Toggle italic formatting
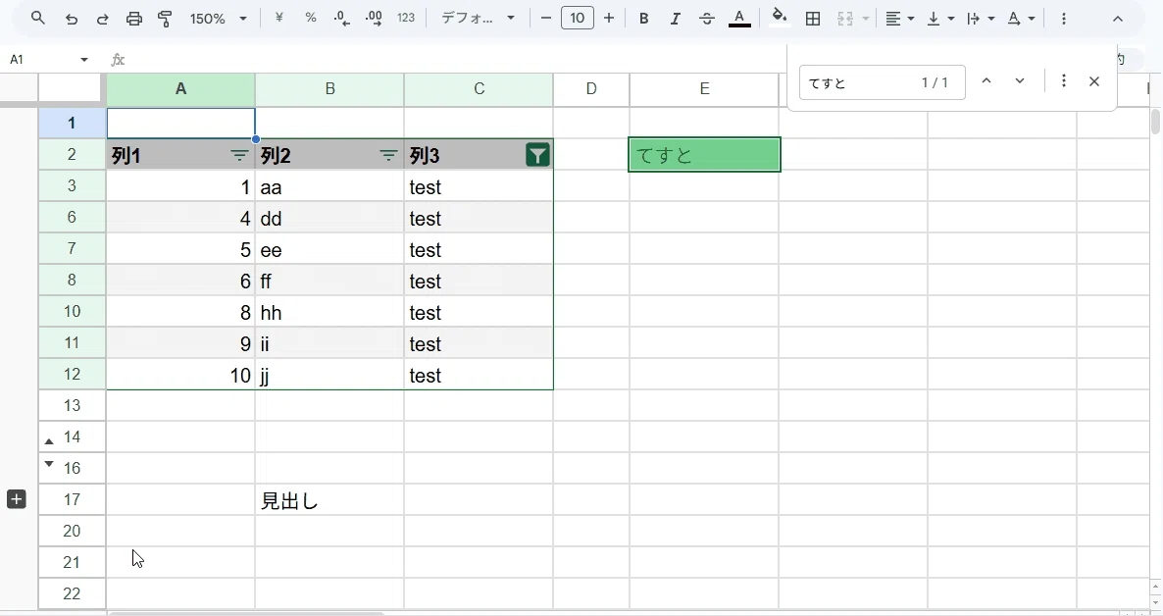The width and height of the screenshot is (1163, 616). 675,19
